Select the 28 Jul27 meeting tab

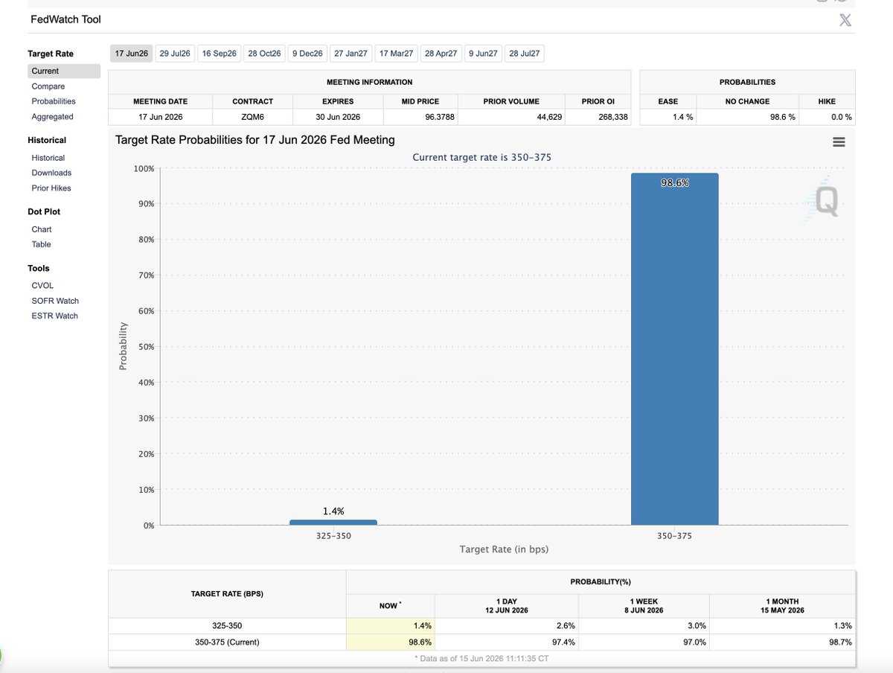(525, 54)
